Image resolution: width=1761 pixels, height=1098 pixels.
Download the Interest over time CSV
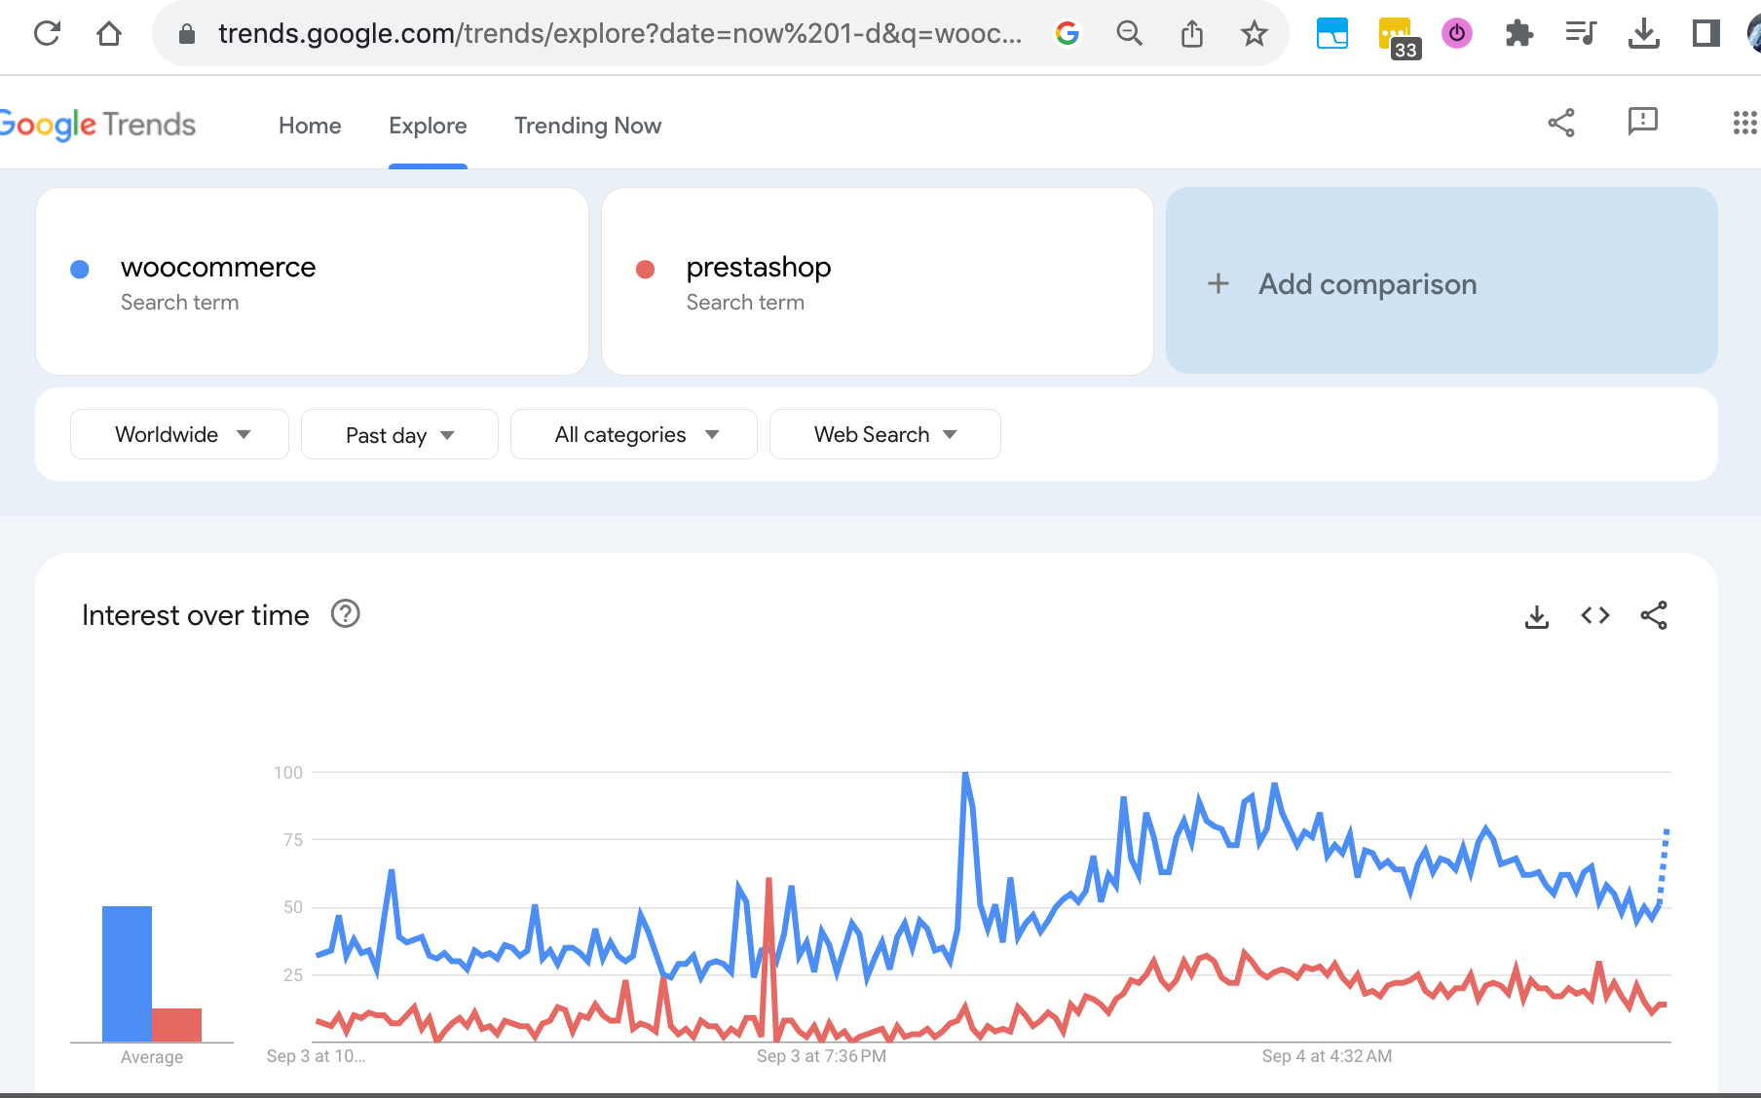(1536, 616)
